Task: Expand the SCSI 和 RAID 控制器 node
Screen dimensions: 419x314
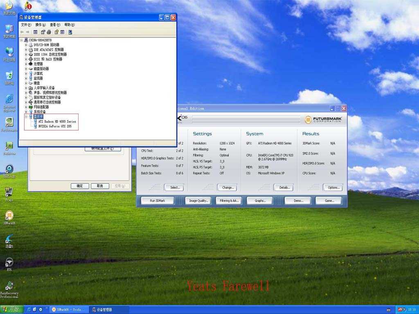Action: coord(26,59)
